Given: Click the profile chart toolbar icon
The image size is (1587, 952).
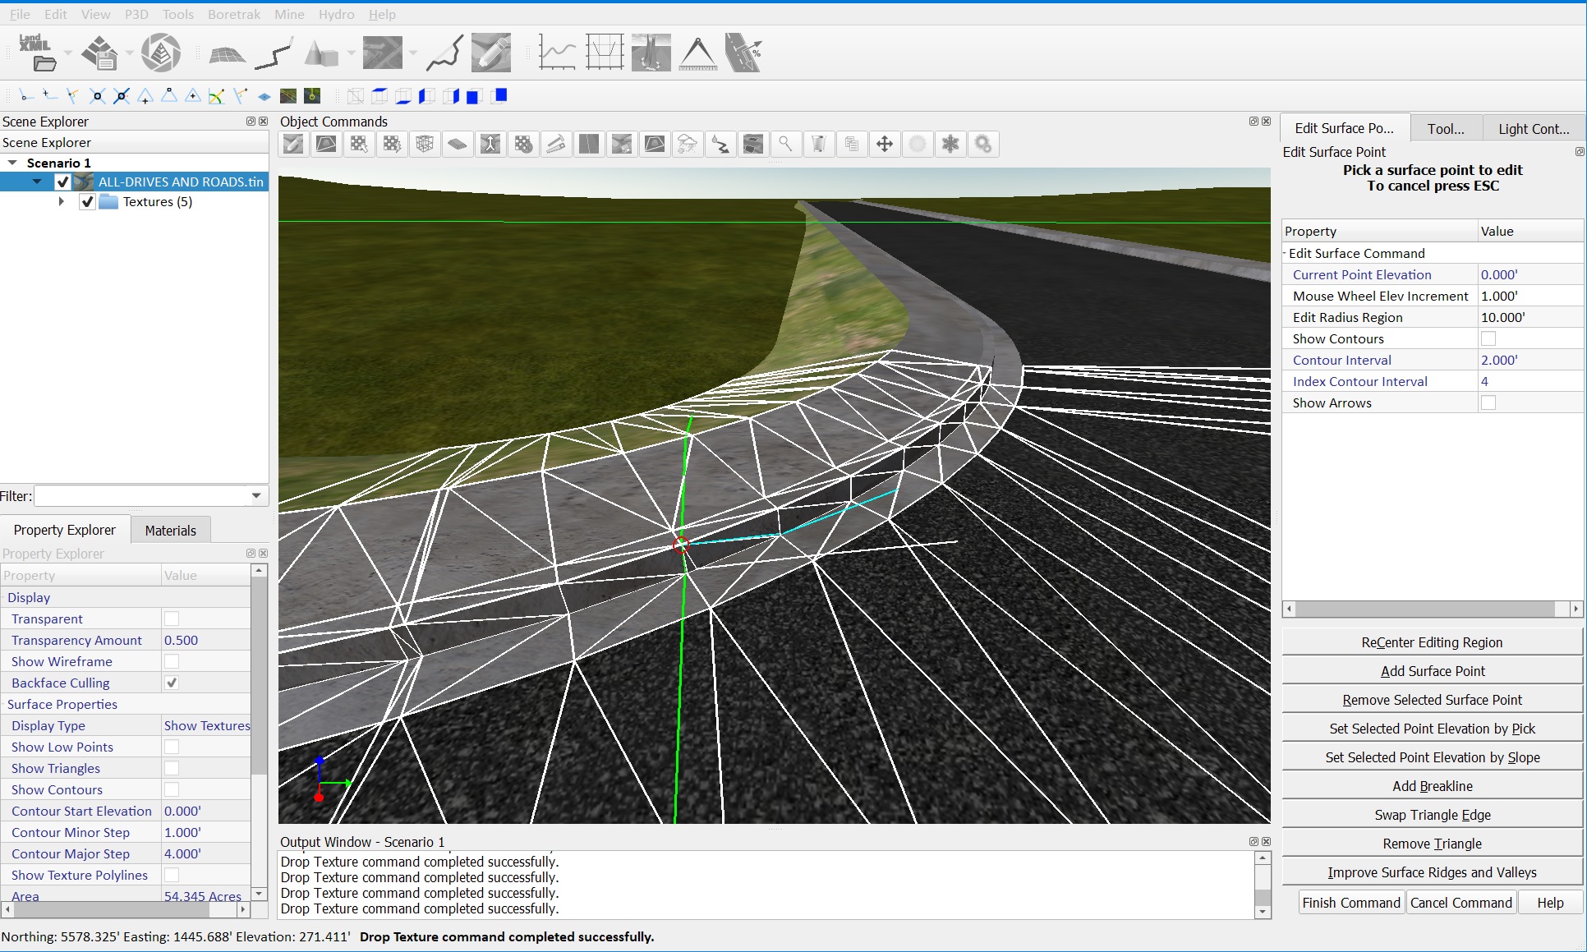Looking at the screenshot, I should pyautogui.click(x=556, y=53).
